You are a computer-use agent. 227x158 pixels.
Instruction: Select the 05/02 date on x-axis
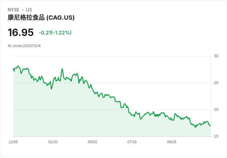93,142
